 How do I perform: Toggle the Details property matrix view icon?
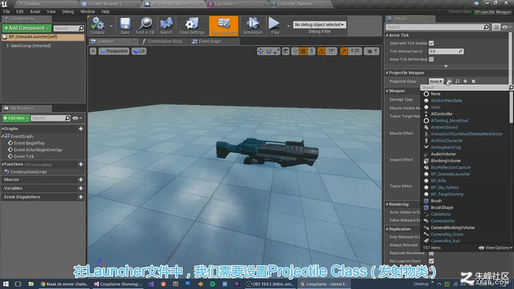[496, 27]
